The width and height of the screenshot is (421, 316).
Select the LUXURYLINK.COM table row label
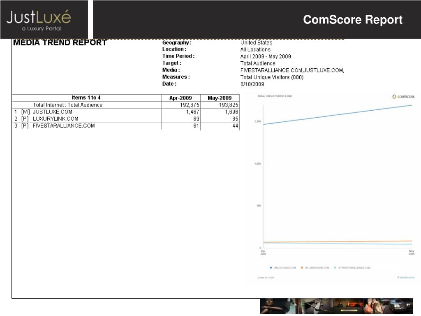pyautogui.click(x=56, y=119)
